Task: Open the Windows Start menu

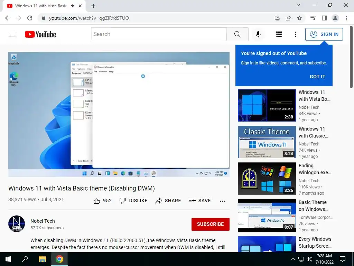Action: point(8,259)
